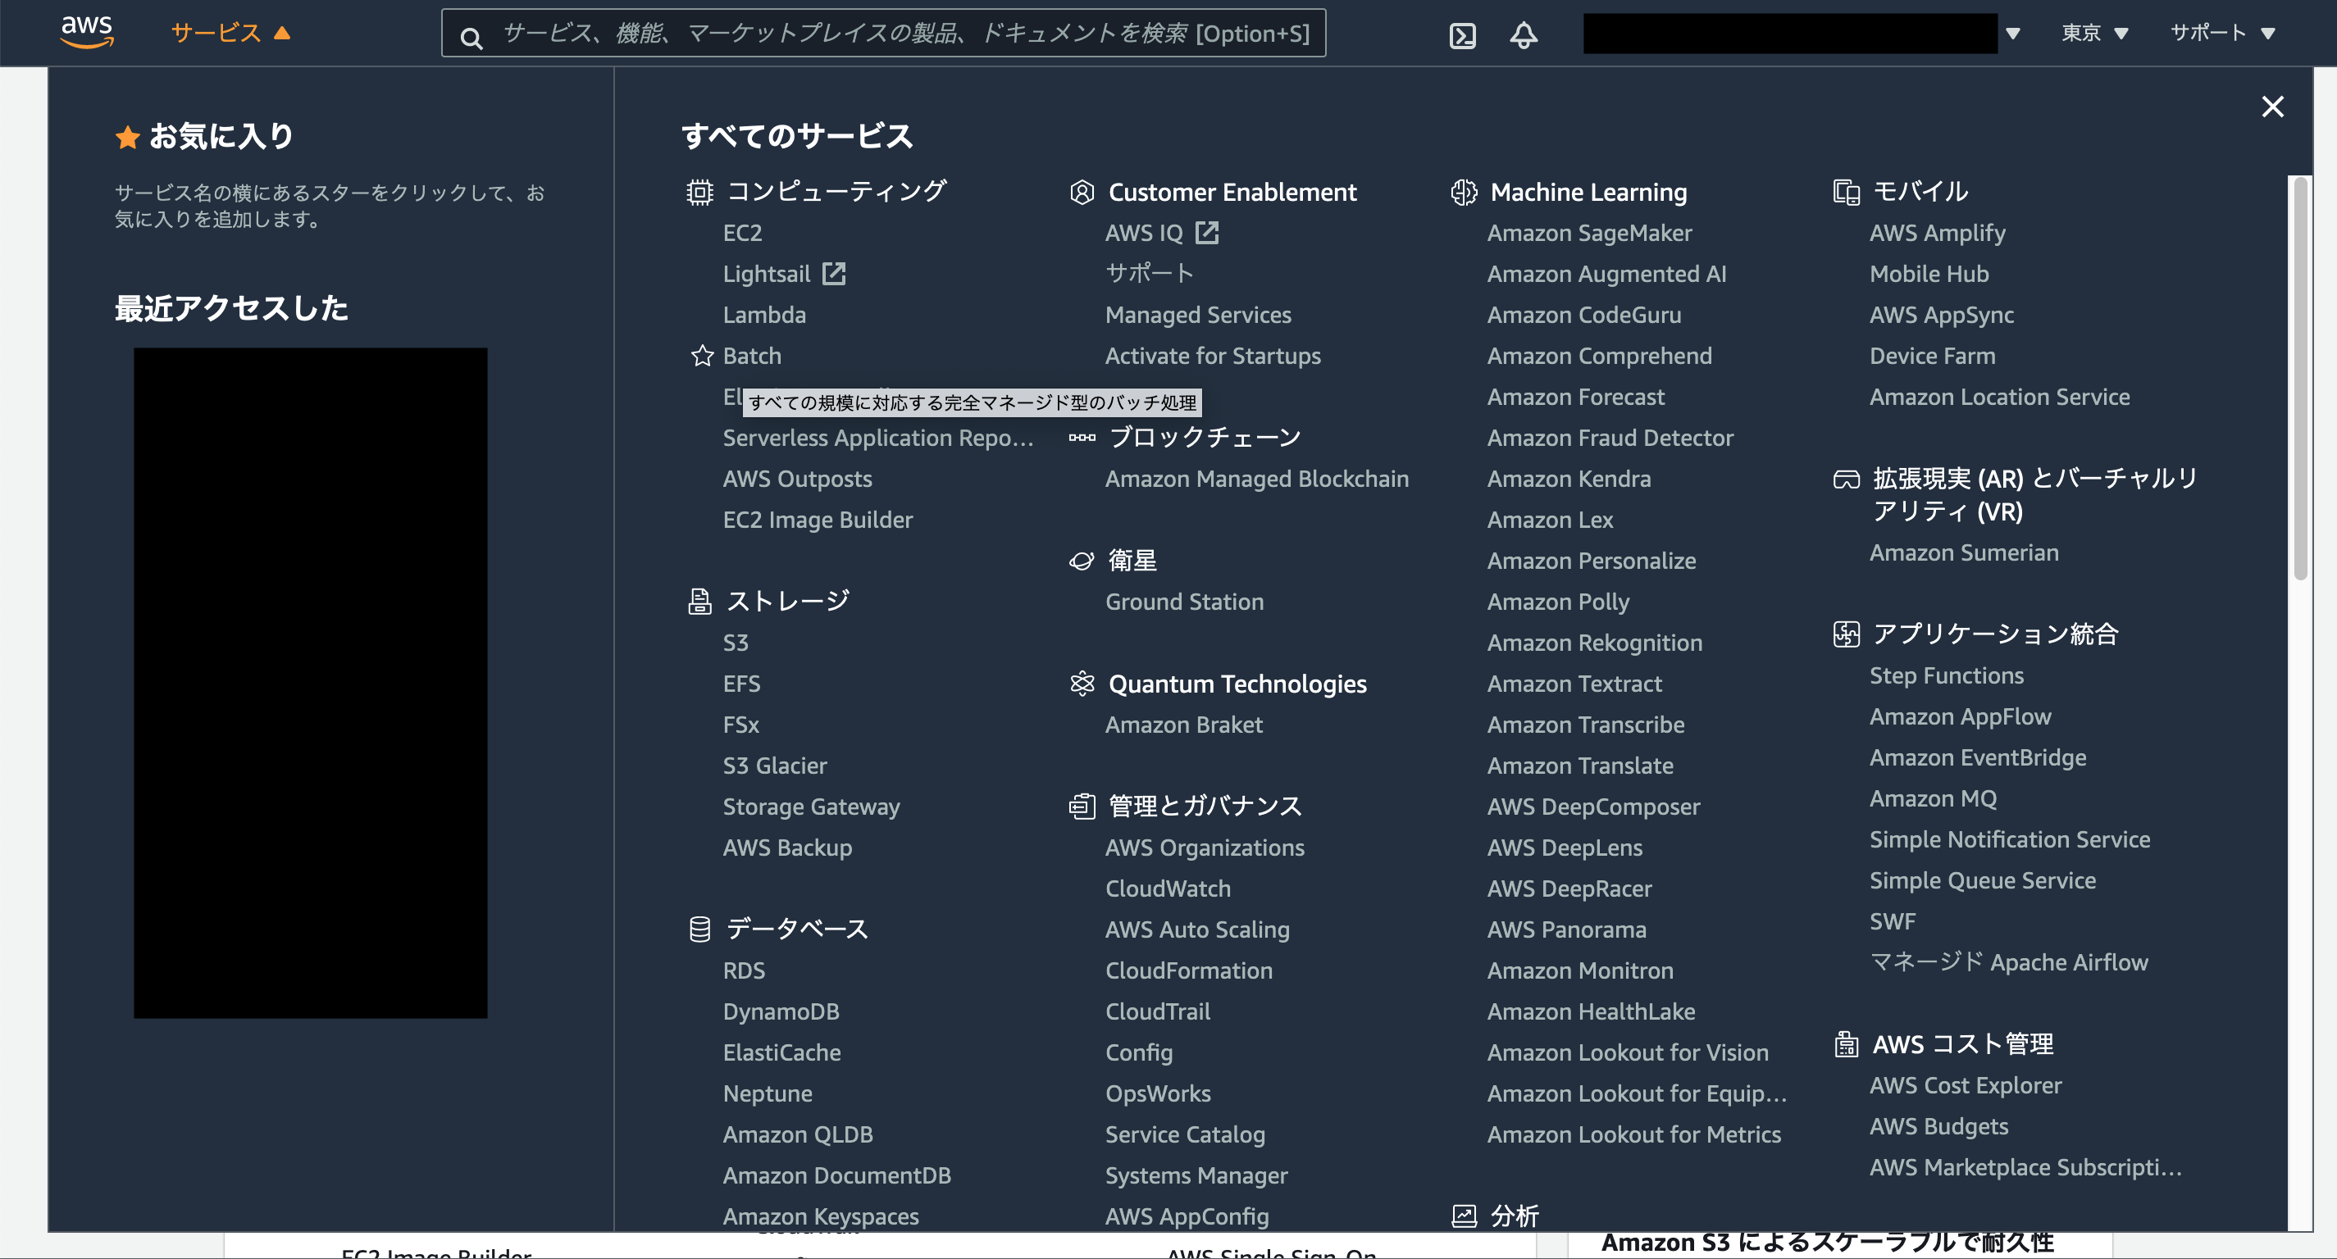Open Amazon EventBridge
The width and height of the screenshot is (2337, 1259).
[1978, 757]
